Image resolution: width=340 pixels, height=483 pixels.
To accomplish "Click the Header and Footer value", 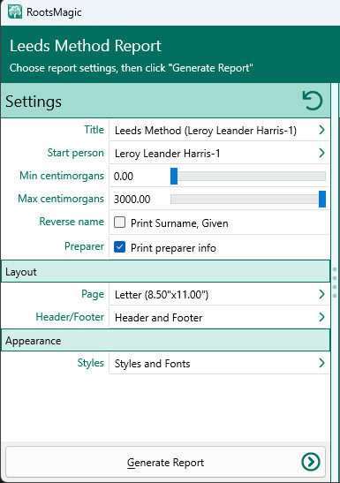I will [159, 318].
